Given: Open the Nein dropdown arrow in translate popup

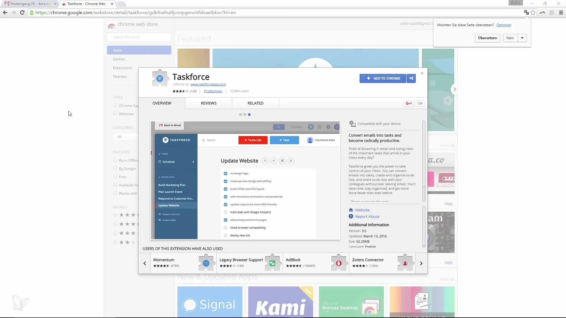Looking at the screenshot, I should [522, 38].
